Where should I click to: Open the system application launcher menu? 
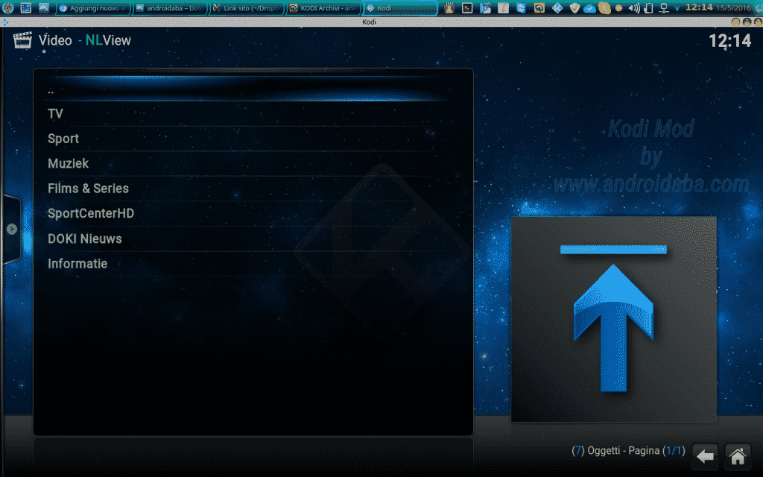[x=7, y=7]
